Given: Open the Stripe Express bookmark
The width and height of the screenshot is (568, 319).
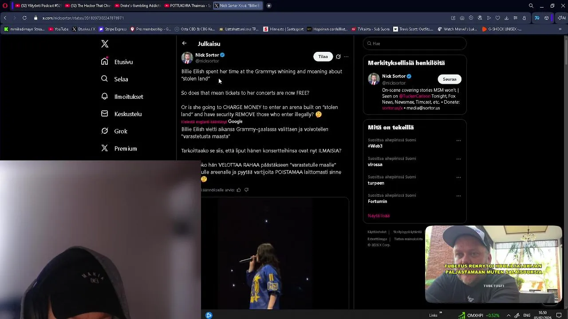Looking at the screenshot, I should click(x=113, y=29).
